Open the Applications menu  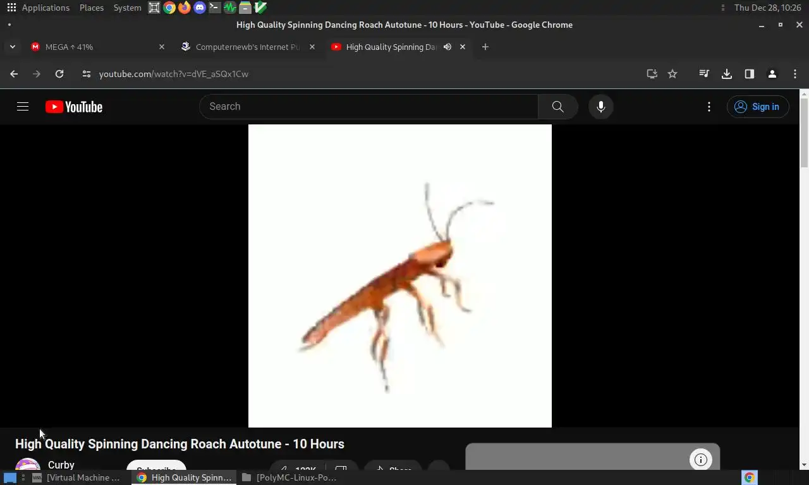tap(46, 8)
